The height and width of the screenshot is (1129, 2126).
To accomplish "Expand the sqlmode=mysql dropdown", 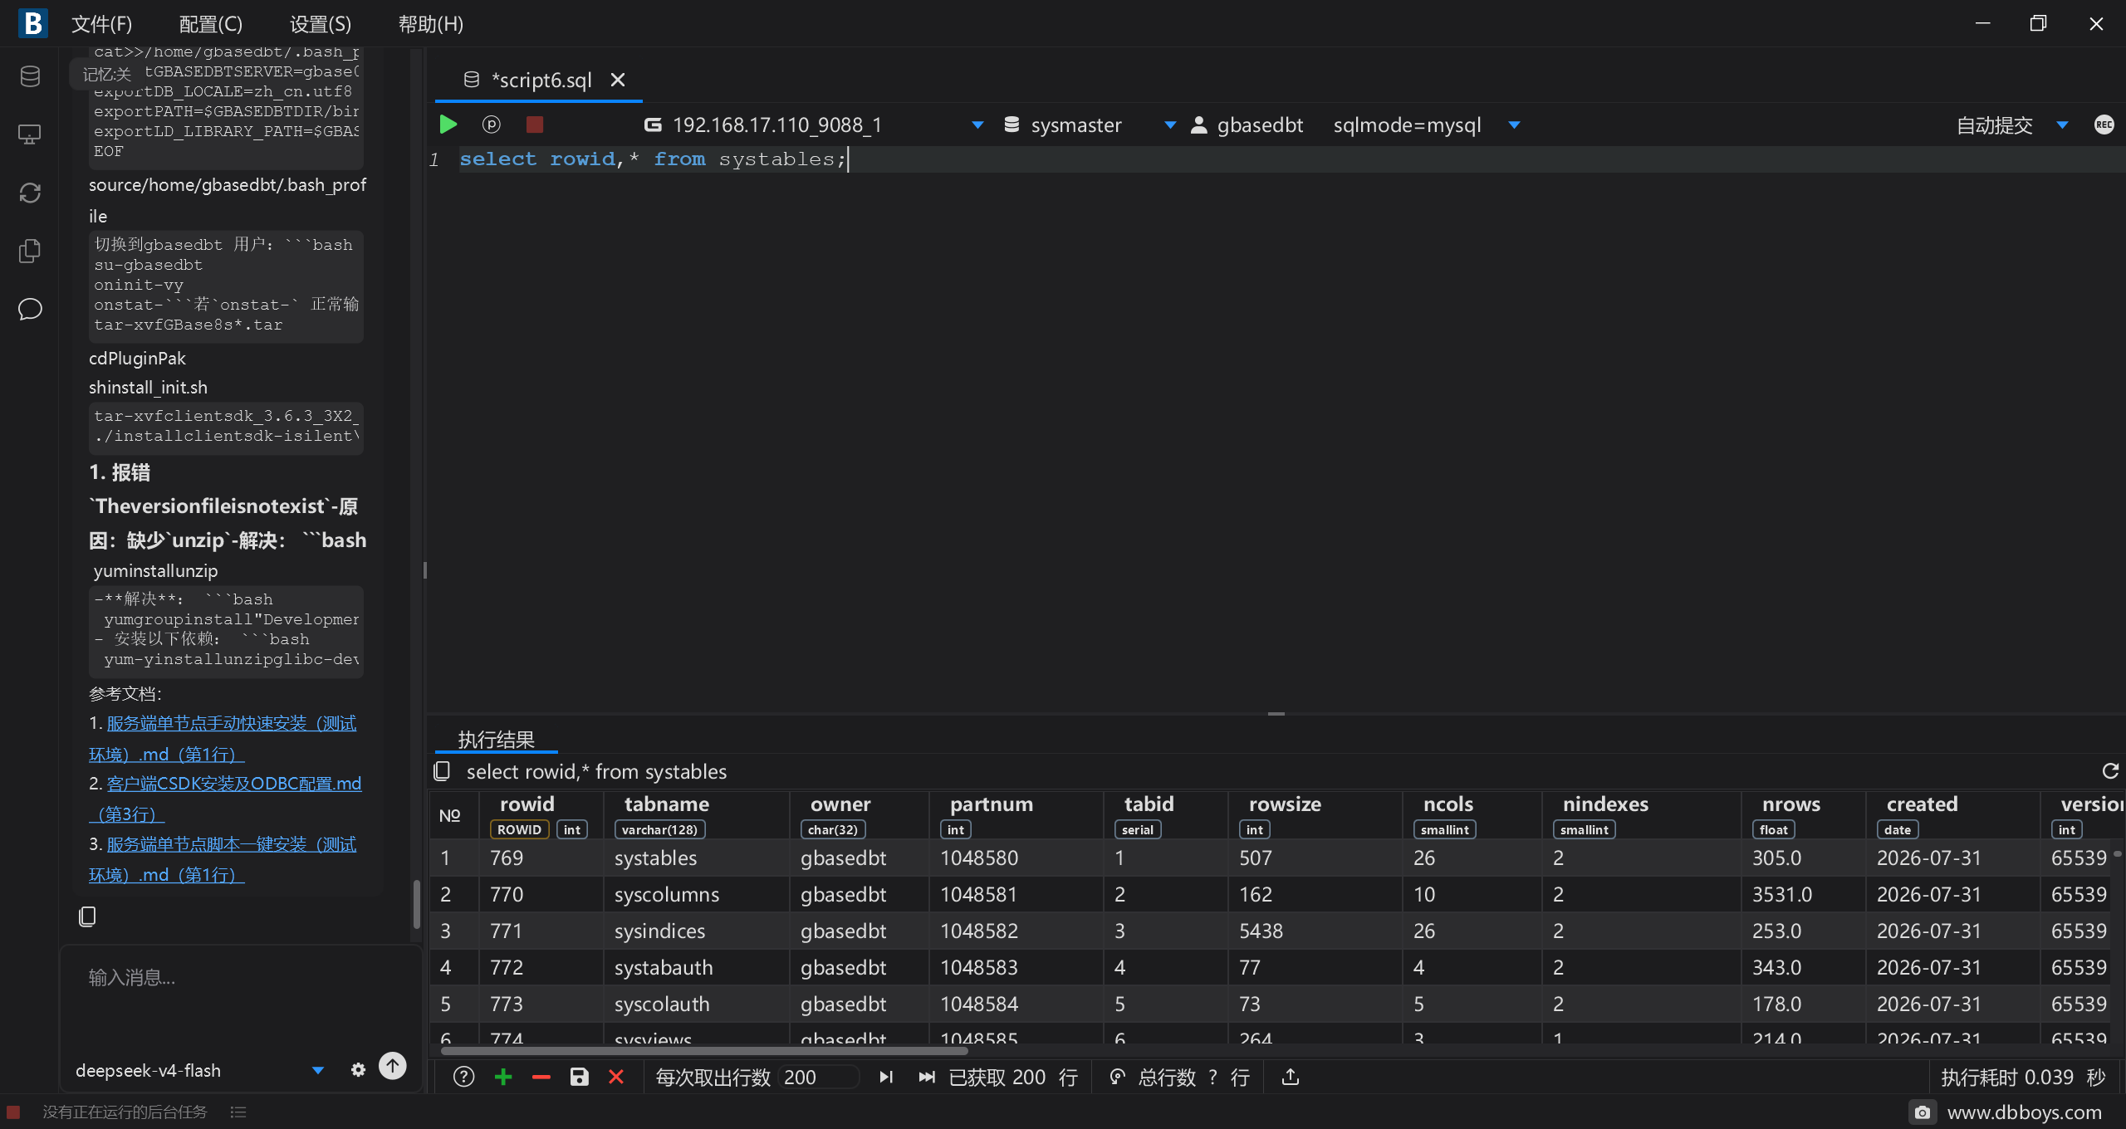I will [x=1514, y=125].
